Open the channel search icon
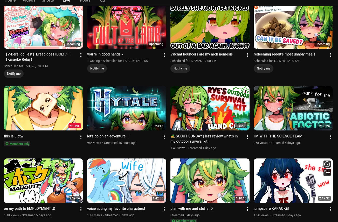The height and width of the screenshot is (222, 338). click(x=103, y=1)
